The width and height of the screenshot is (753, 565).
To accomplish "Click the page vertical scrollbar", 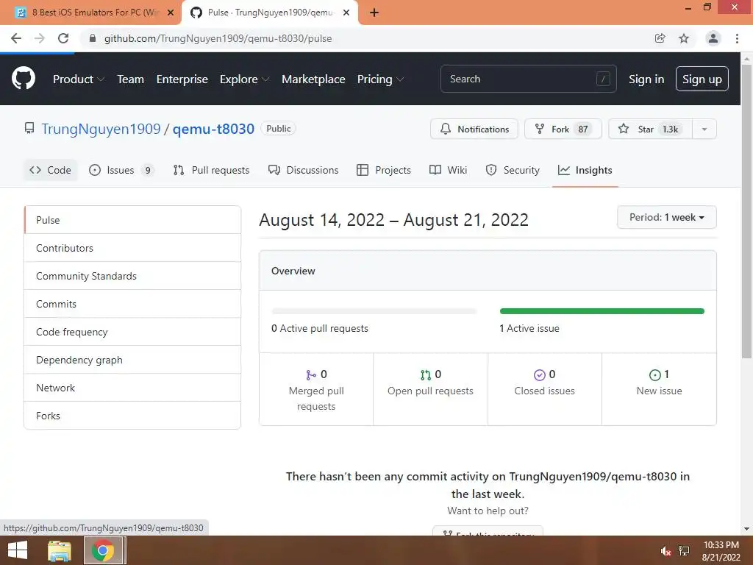I will click(746, 211).
